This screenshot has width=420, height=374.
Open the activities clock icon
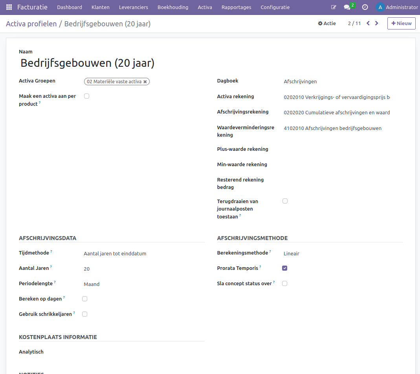coord(365,7)
